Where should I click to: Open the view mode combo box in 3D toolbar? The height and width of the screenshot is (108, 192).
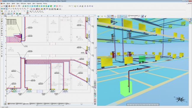(x=134, y=16)
